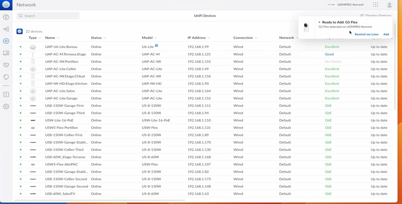This screenshot has width=402, height=204.
Task: Click the USW5-Flex-AbriPAC switch icon
Action: pos(33,164)
